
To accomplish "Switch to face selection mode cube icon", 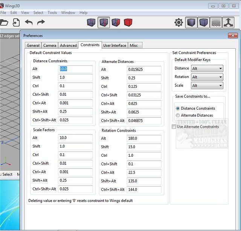I will click(x=116, y=23).
